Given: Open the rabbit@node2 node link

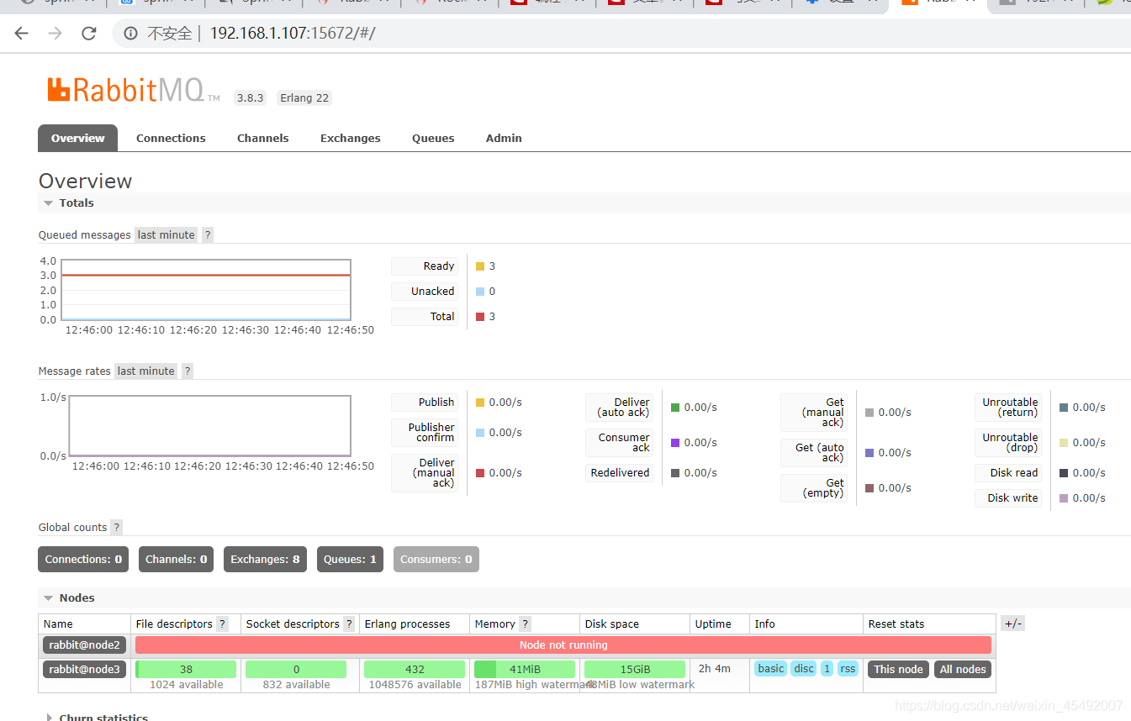Looking at the screenshot, I should (85, 645).
